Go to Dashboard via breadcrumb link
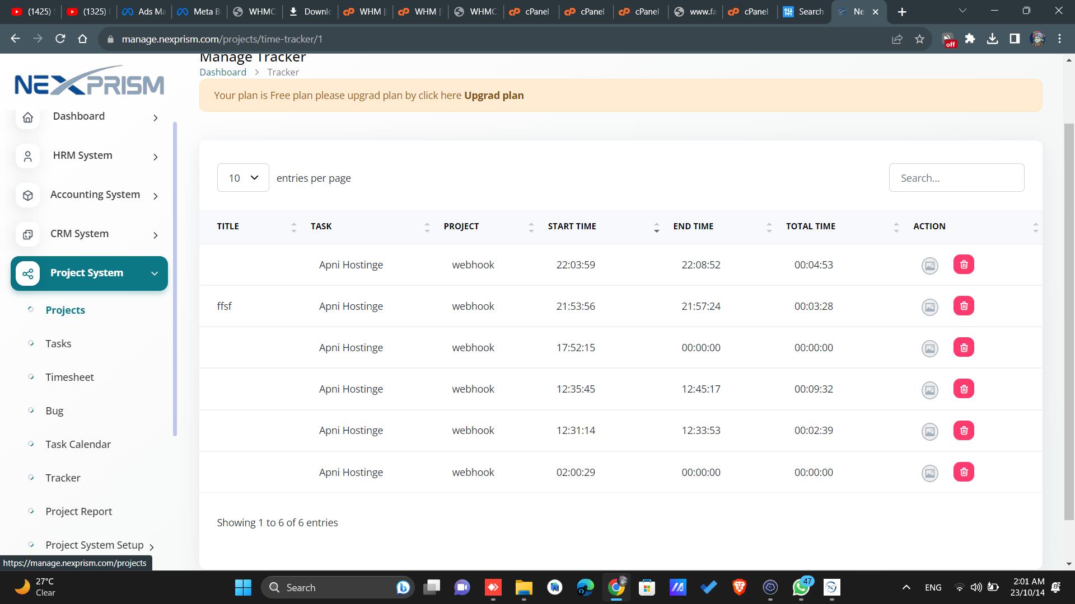Image resolution: width=1075 pixels, height=604 pixels. [x=223, y=72]
